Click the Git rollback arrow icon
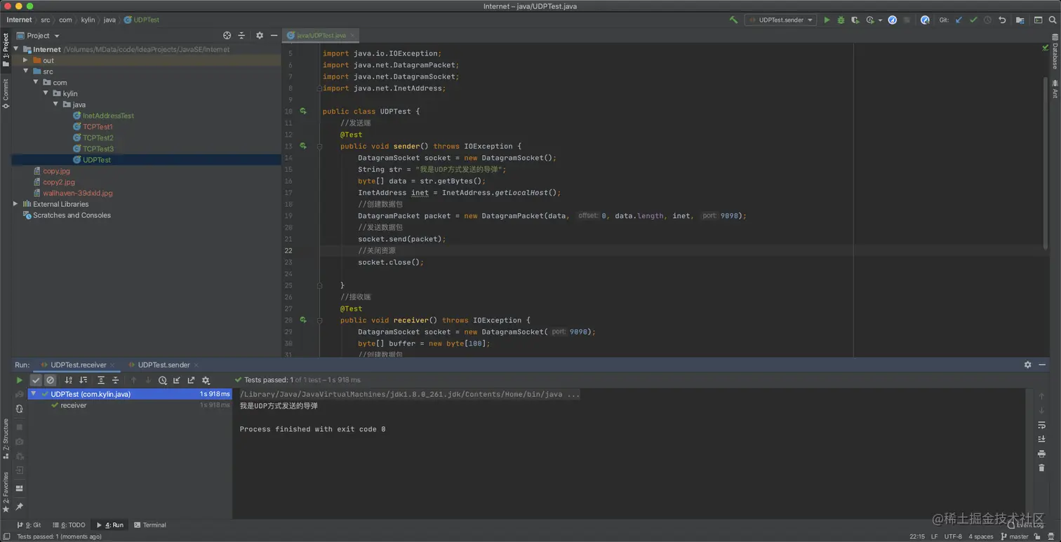The image size is (1061, 542). pos(1002,20)
